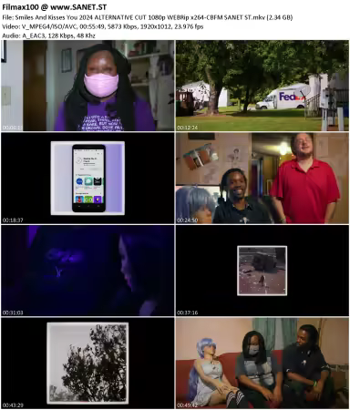Click the 00:24:50 timestamp label
The image size is (350, 410).
point(187,220)
